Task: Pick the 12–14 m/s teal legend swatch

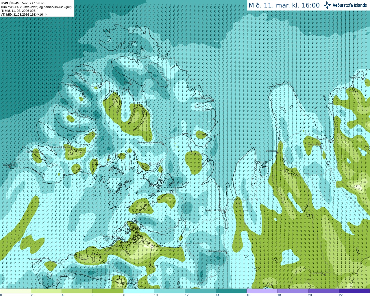Action: [x=200, y=291]
